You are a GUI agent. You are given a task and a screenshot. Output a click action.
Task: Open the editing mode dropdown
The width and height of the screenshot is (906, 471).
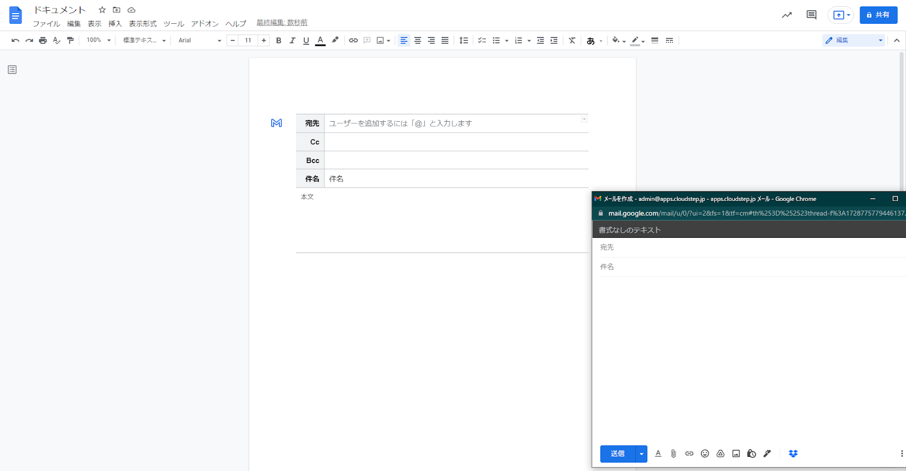853,40
